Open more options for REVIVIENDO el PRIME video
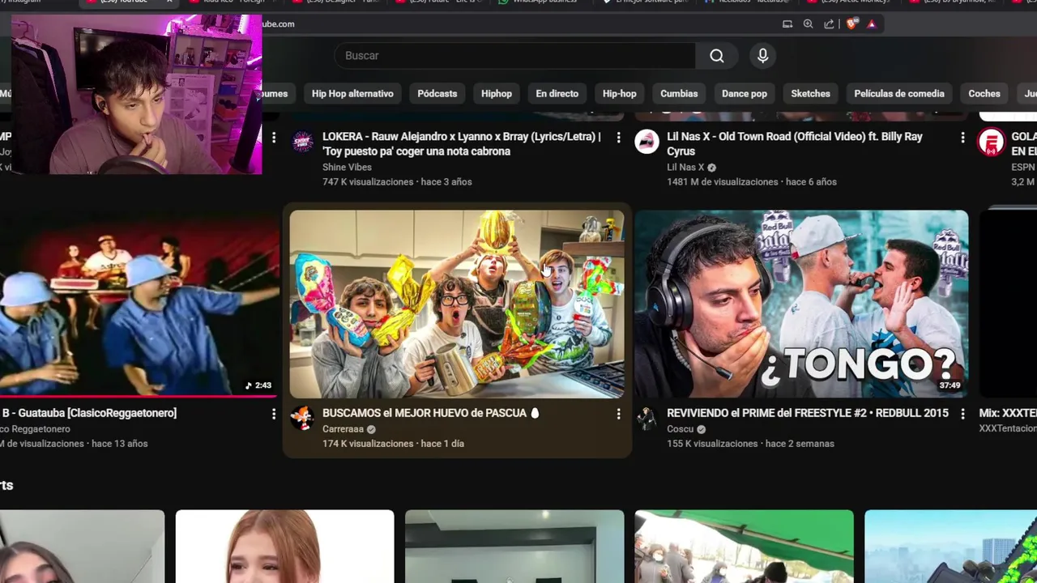Image resolution: width=1037 pixels, height=583 pixels. coord(962,414)
